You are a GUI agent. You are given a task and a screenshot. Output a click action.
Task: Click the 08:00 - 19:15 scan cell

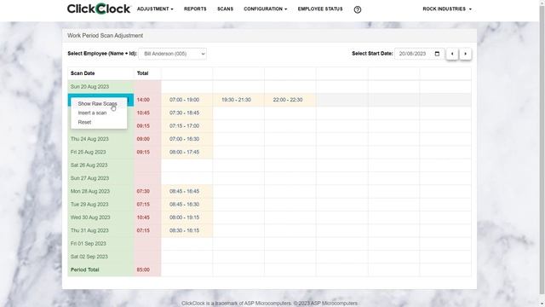(187, 217)
